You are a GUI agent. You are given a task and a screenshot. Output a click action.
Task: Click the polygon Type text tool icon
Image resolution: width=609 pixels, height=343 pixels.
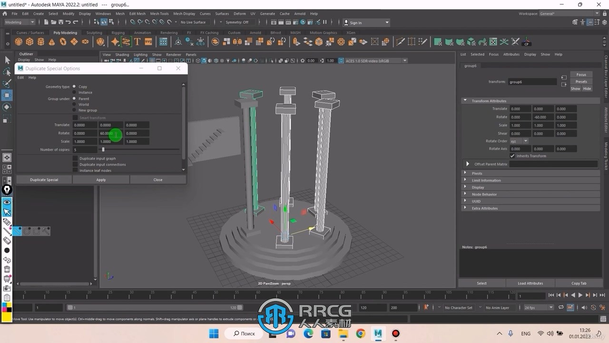(x=137, y=42)
